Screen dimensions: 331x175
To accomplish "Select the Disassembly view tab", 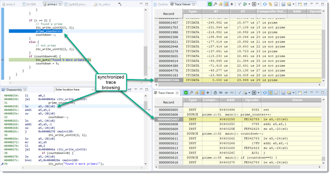I will click(14, 90).
